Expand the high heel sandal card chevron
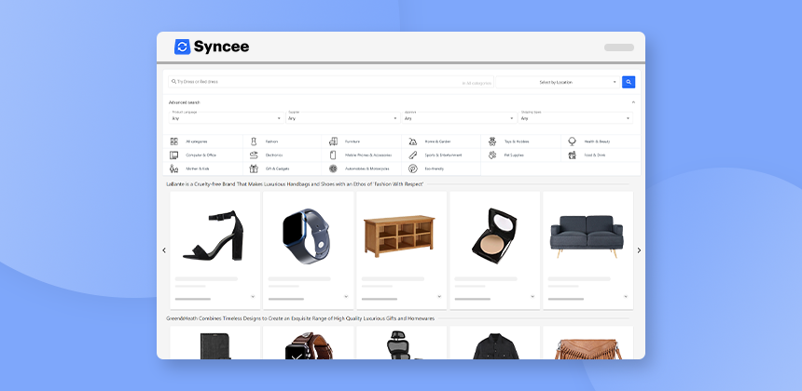Image resolution: width=802 pixels, height=391 pixels. (x=253, y=296)
